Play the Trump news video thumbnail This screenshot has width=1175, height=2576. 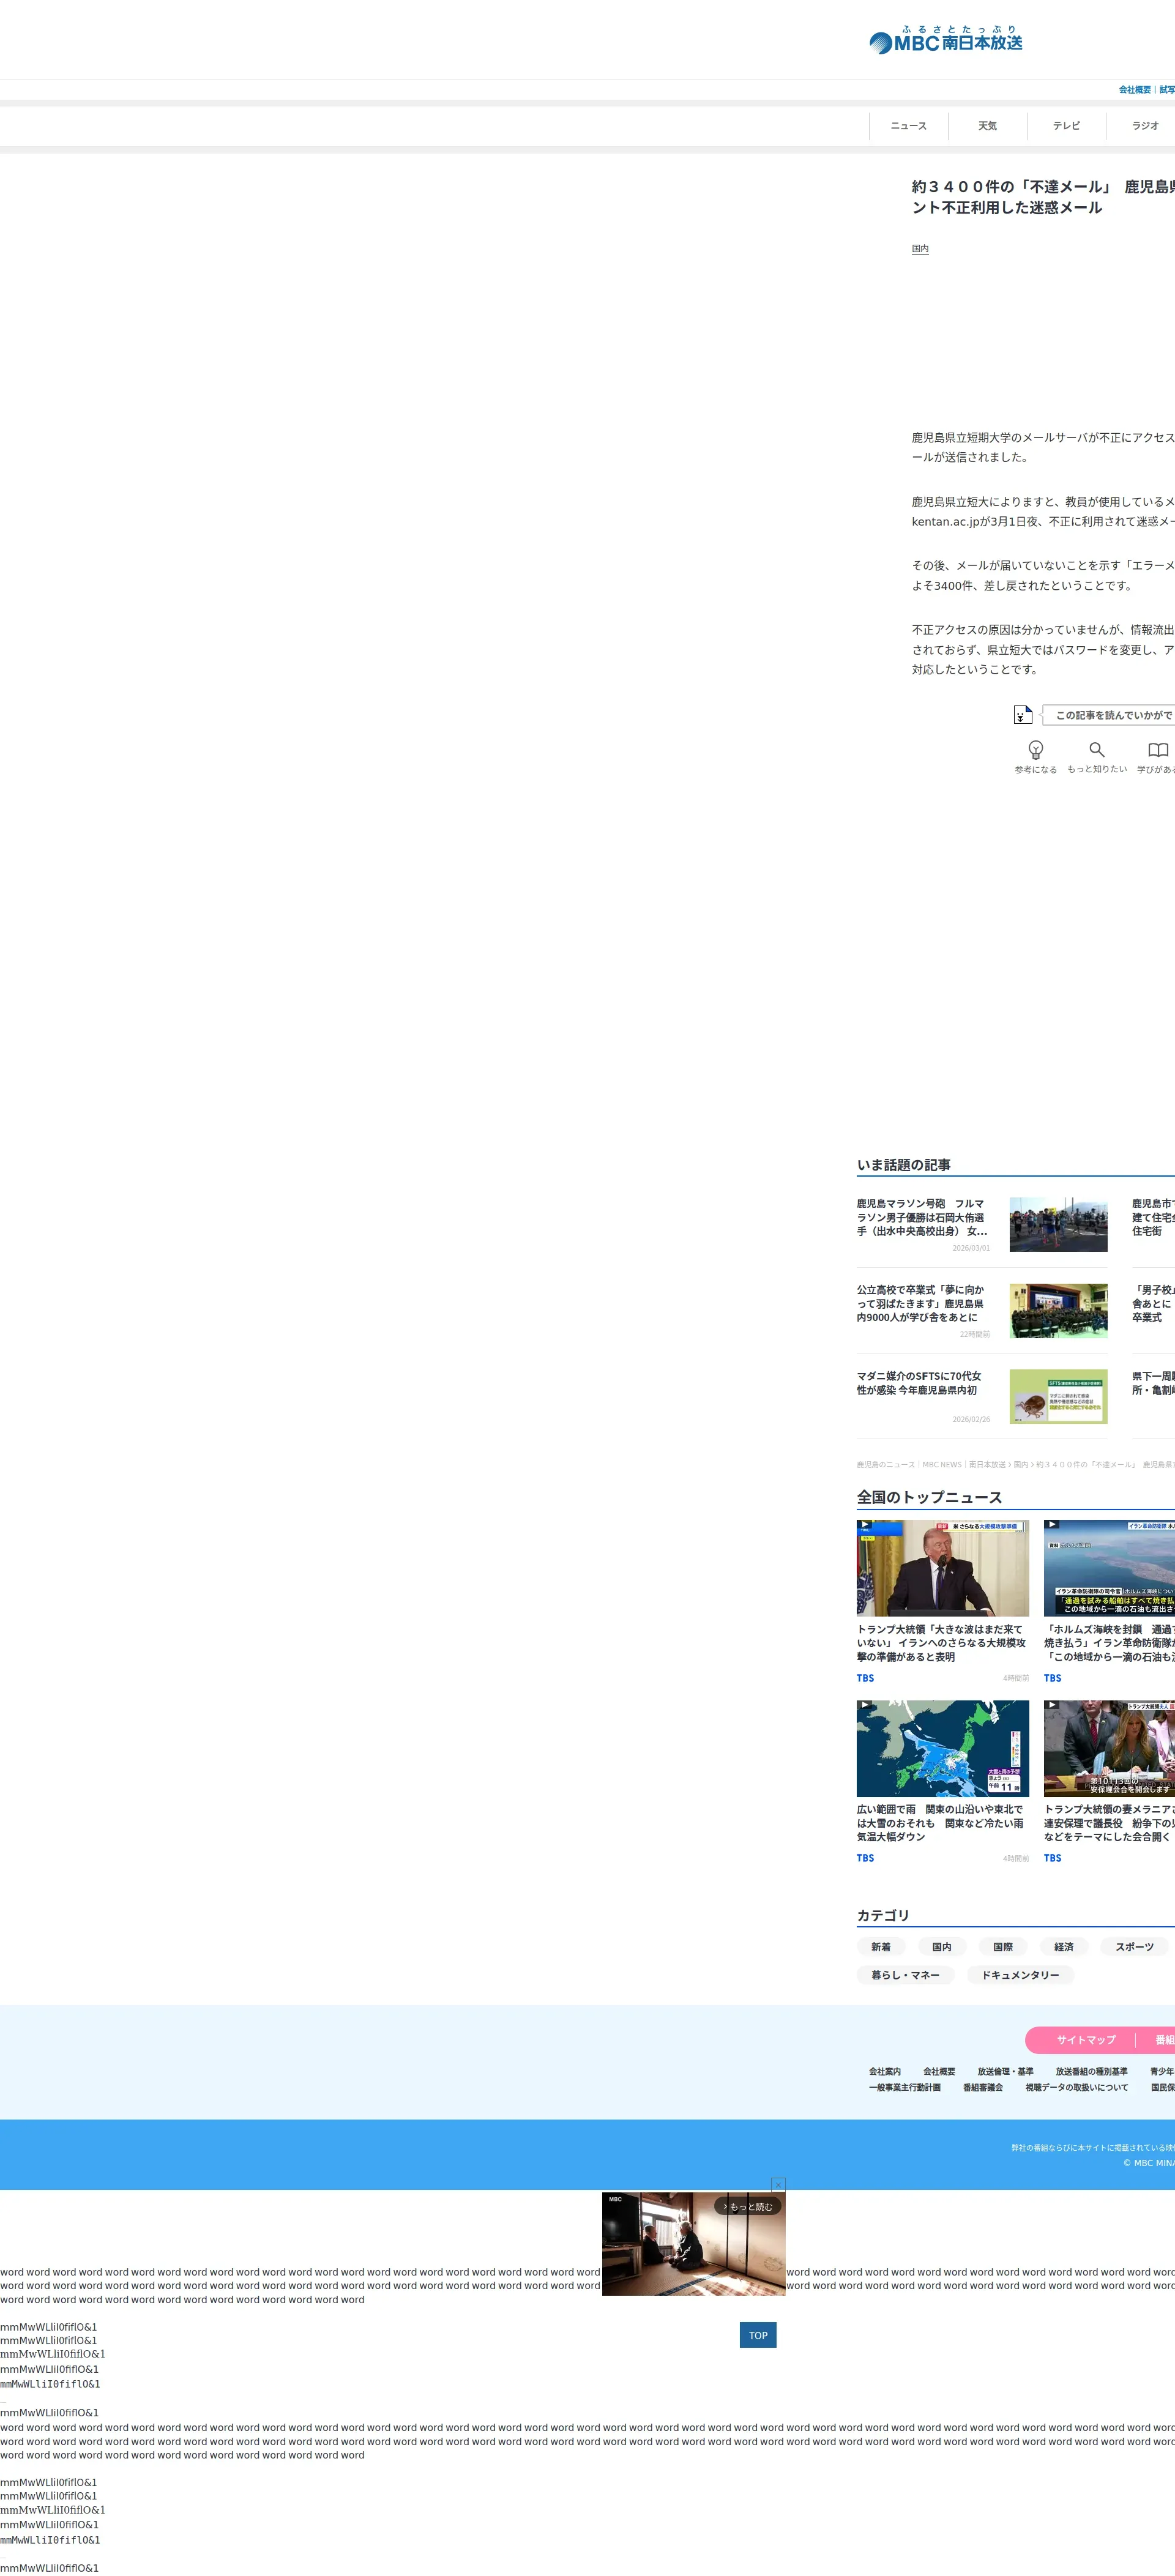(x=942, y=1567)
